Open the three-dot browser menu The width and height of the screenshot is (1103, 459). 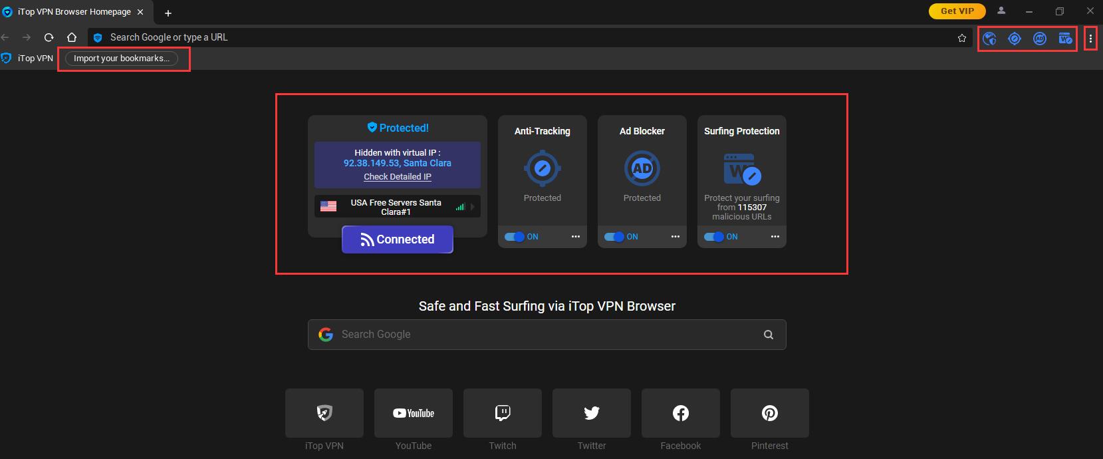pos(1090,39)
